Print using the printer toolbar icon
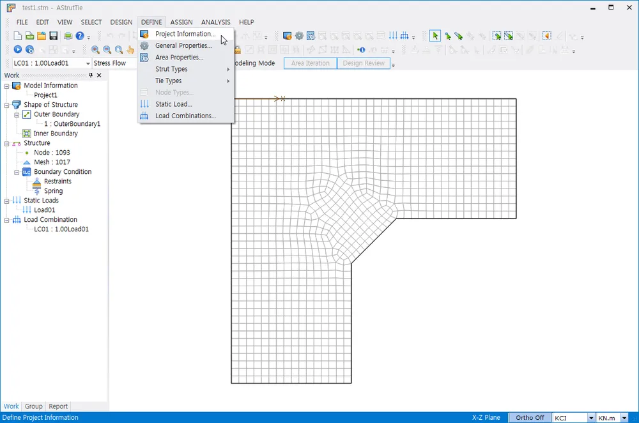The height and width of the screenshot is (423, 639). click(68, 36)
